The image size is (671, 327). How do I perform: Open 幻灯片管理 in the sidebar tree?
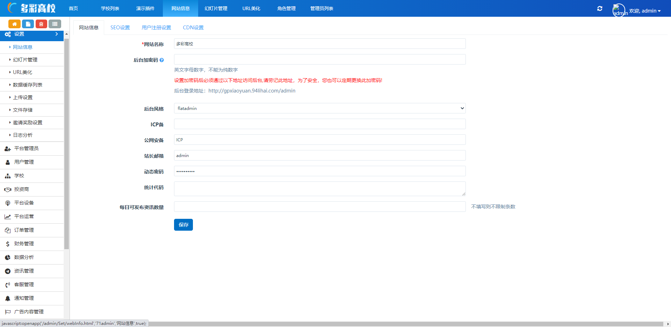pyautogui.click(x=25, y=60)
